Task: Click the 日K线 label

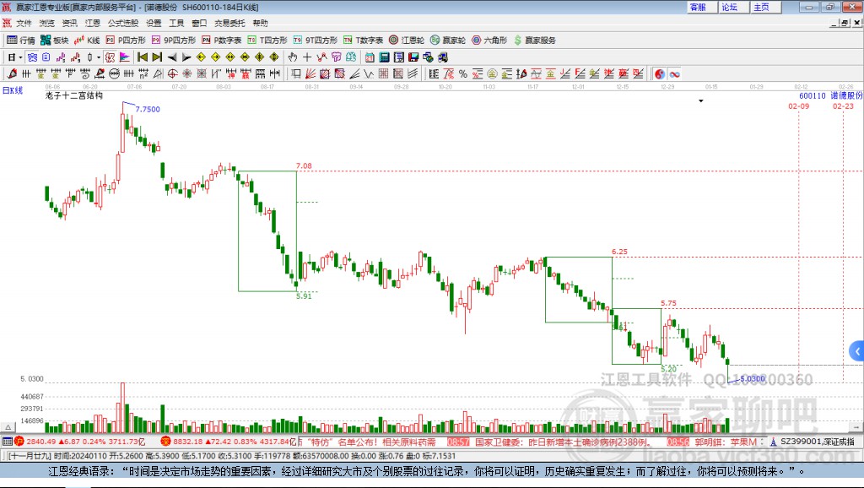Action: pos(13,90)
